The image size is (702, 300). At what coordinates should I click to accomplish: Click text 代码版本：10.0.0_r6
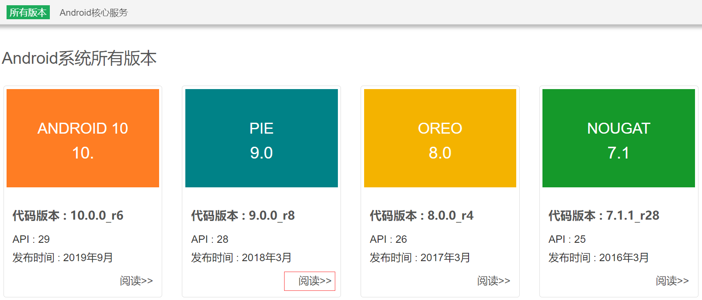click(68, 216)
